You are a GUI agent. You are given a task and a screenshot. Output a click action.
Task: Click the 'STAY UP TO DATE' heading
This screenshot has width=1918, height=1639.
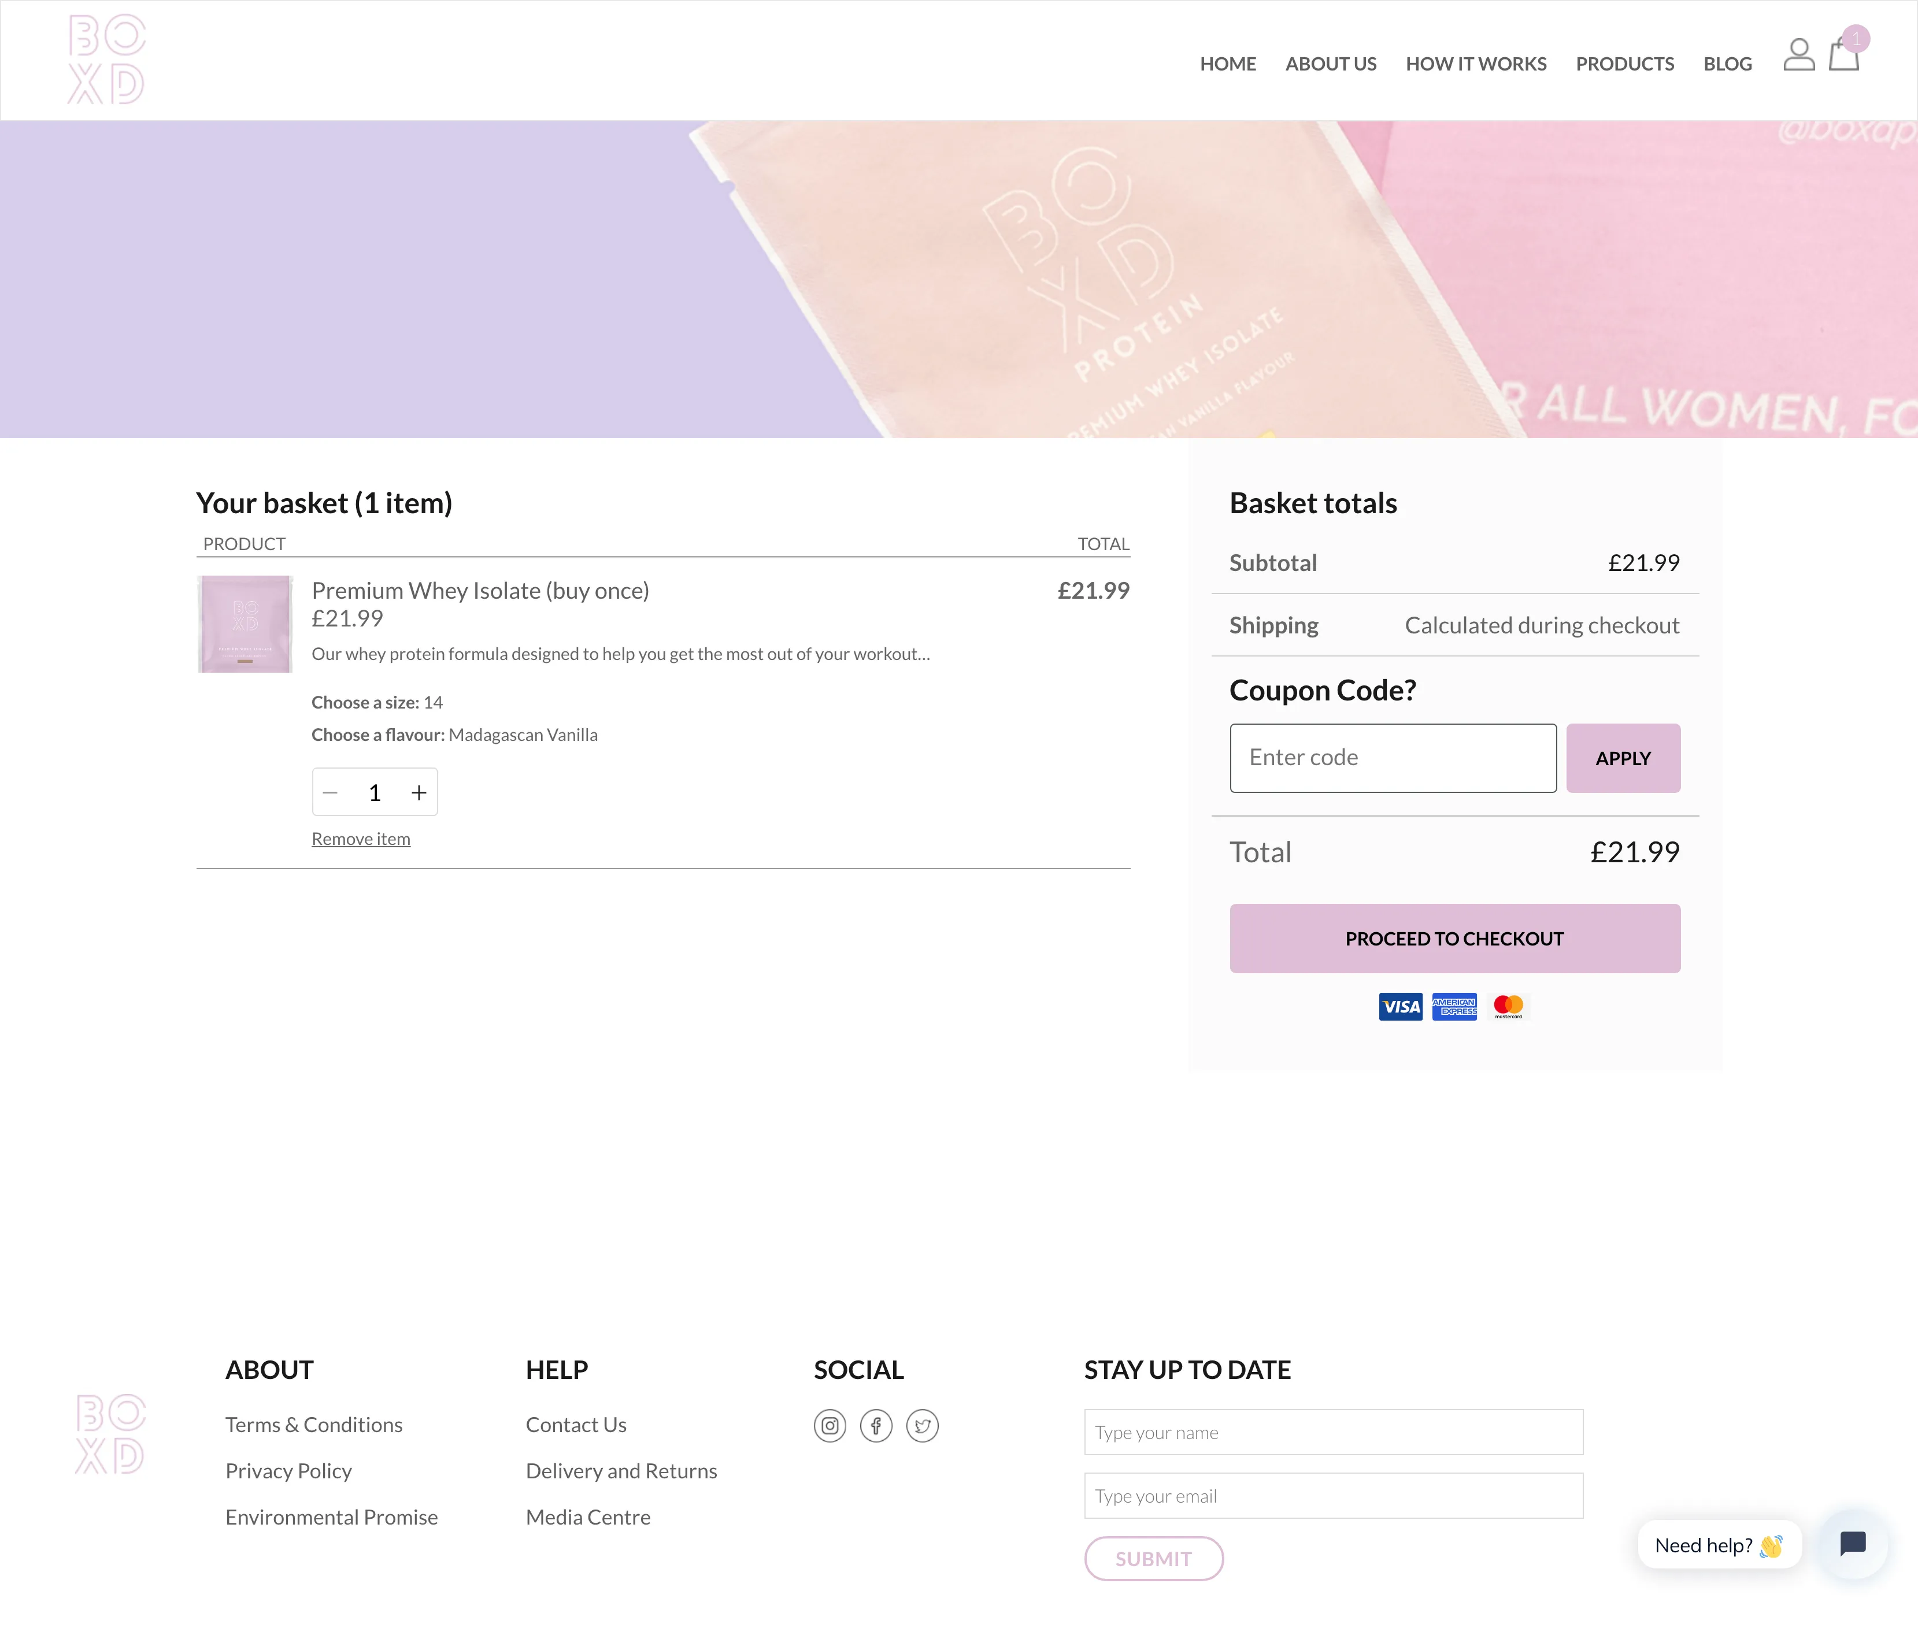[1187, 1370]
